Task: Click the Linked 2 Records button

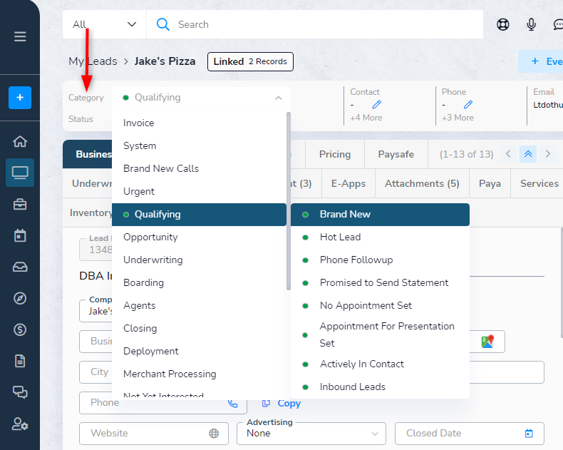Action: (250, 61)
